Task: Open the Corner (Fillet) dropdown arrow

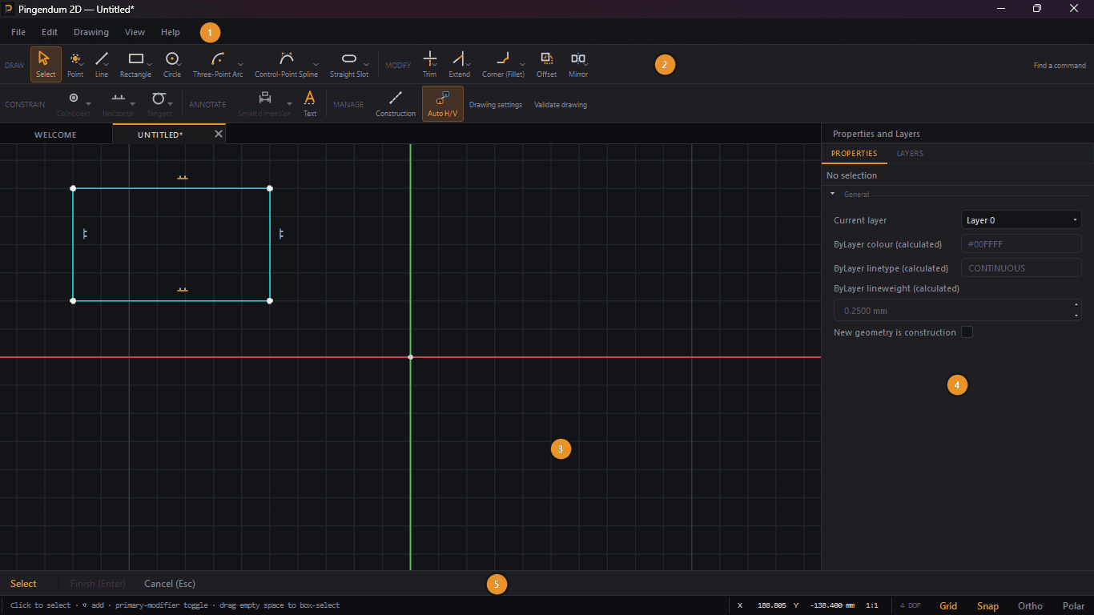Action: (x=522, y=64)
